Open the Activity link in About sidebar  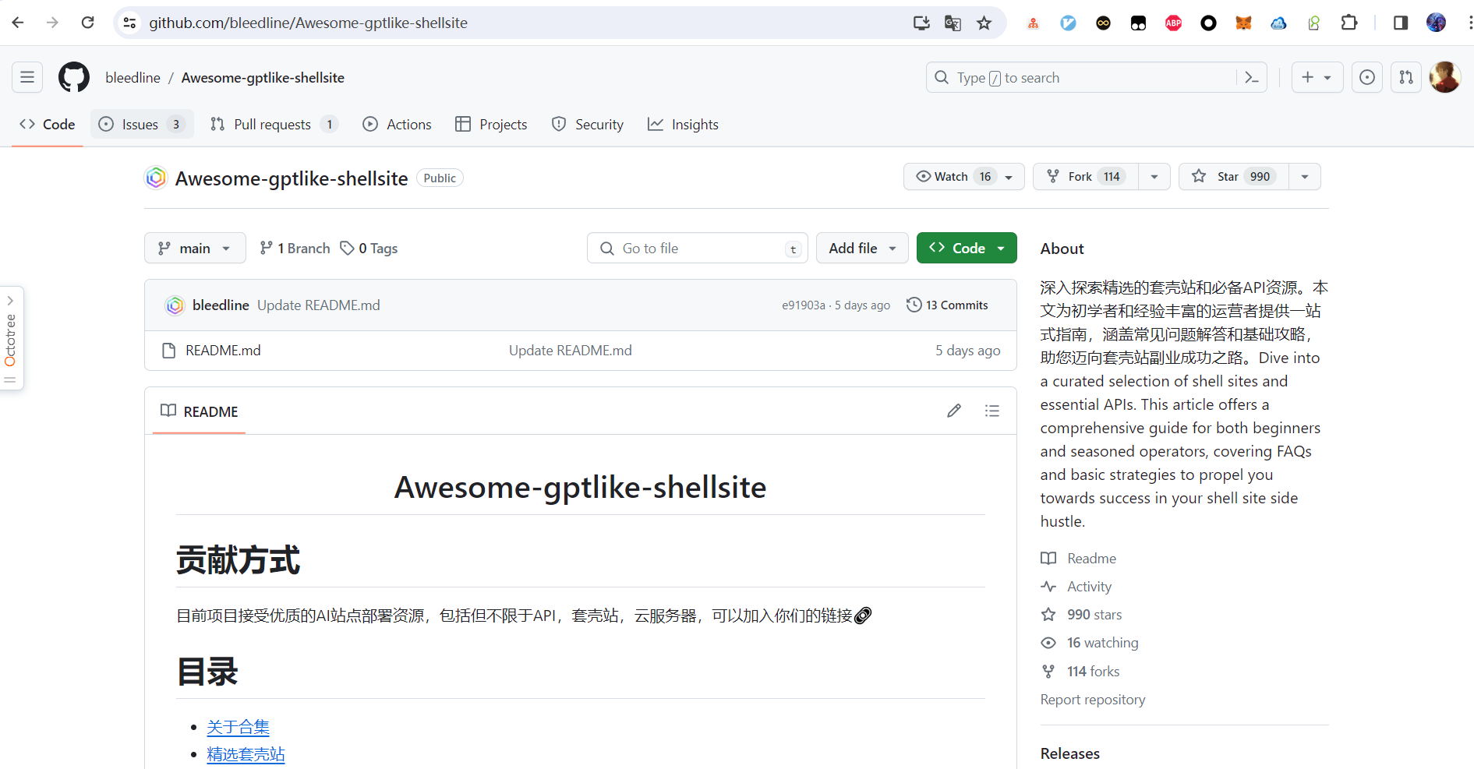(1076, 587)
